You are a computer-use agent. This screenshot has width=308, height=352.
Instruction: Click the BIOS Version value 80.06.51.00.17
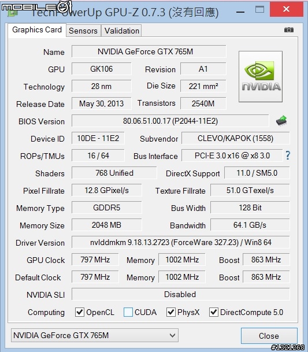click(170, 121)
